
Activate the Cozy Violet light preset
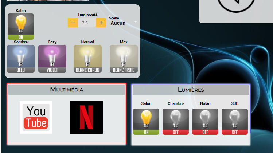(52, 59)
